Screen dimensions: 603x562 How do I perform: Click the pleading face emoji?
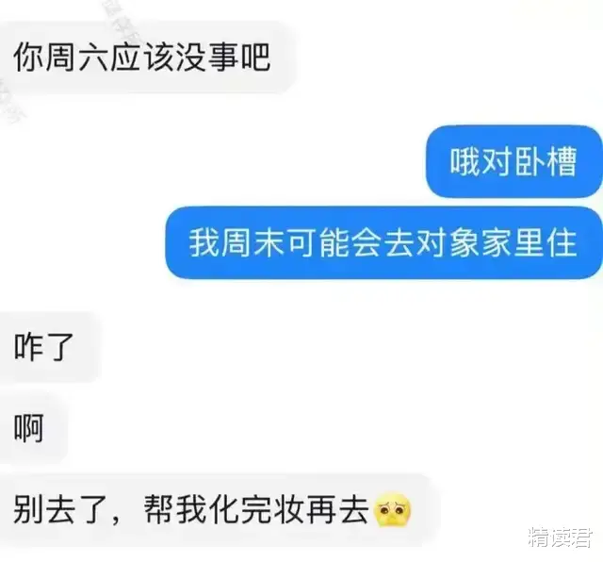tap(393, 510)
